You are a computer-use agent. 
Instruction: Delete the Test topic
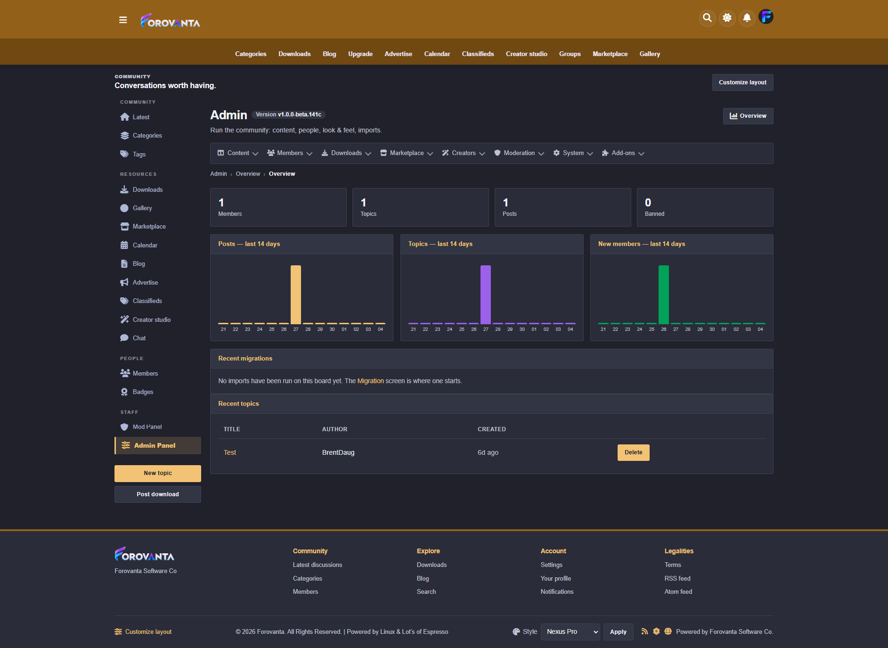pyautogui.click(x=633, y=452)
